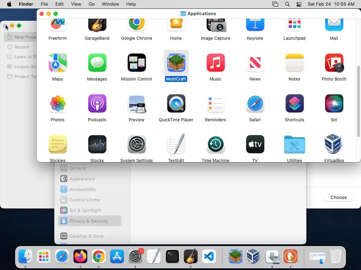Open the File menu

44,4
